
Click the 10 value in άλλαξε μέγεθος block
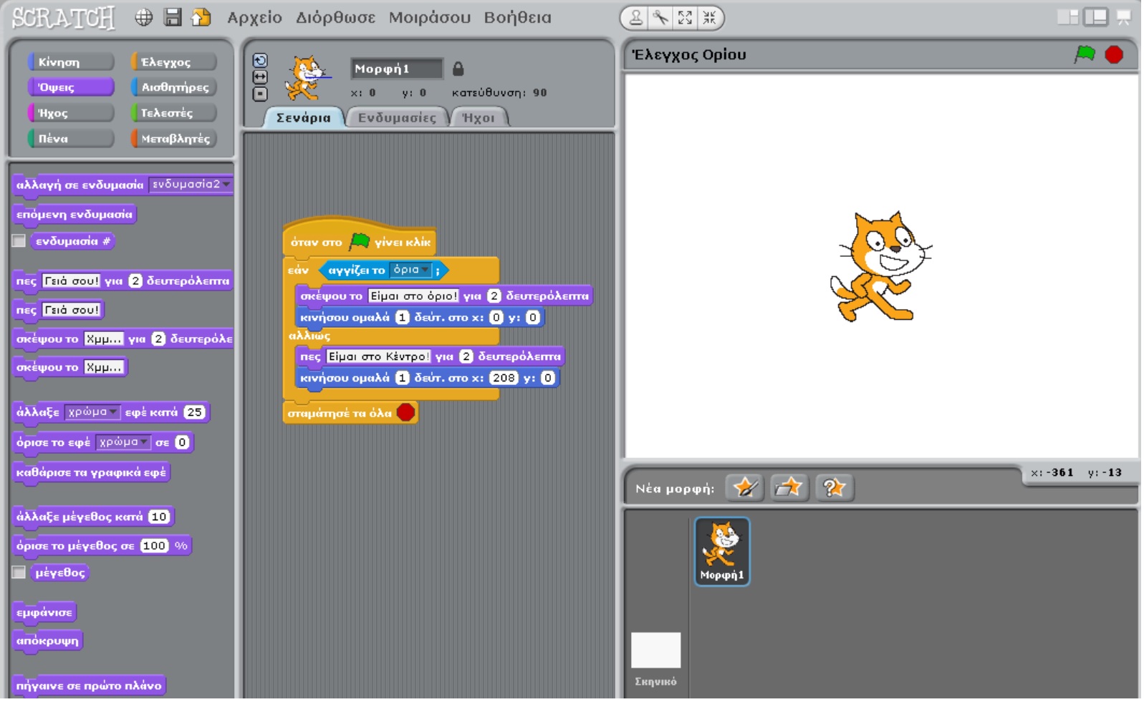(x=159, y=517)
